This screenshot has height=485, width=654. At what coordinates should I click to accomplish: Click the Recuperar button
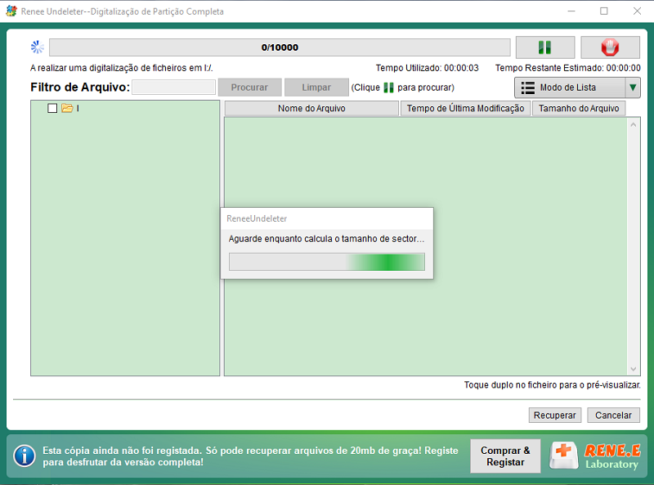click(x=555, y=415)
